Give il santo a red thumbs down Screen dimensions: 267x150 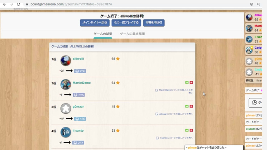coord(191,130)
